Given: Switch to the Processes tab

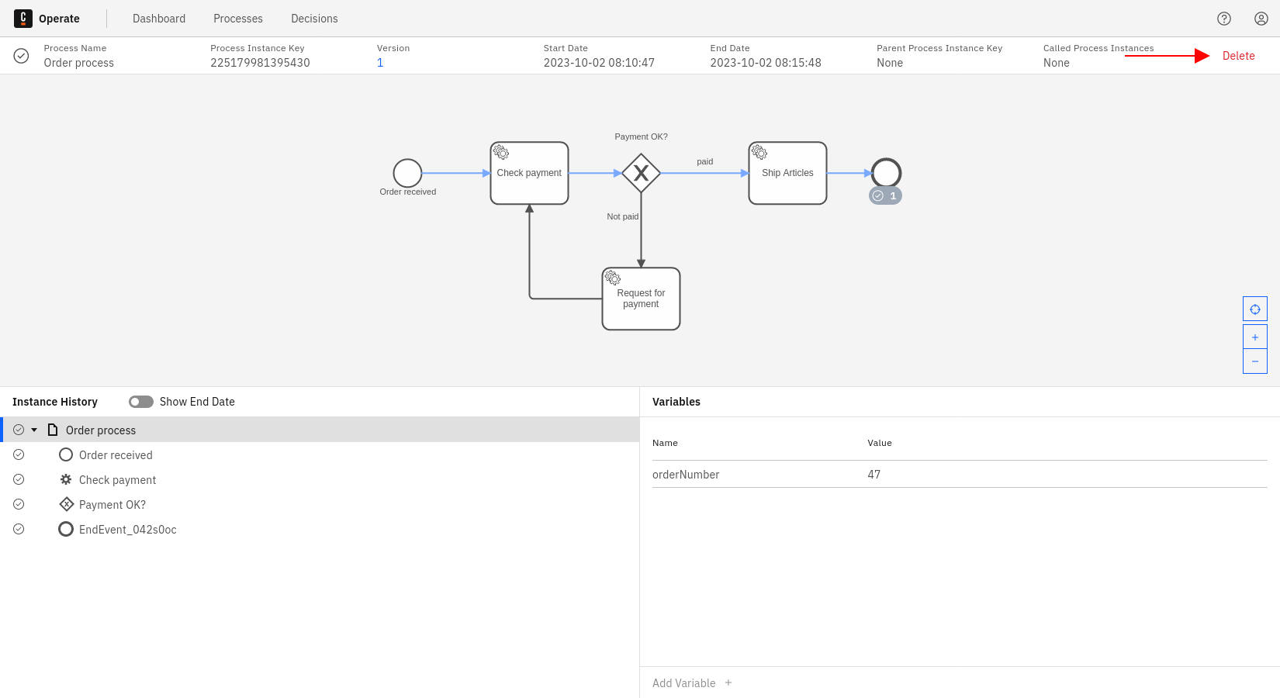Looking at the screenshot, I should coord(237,18).
